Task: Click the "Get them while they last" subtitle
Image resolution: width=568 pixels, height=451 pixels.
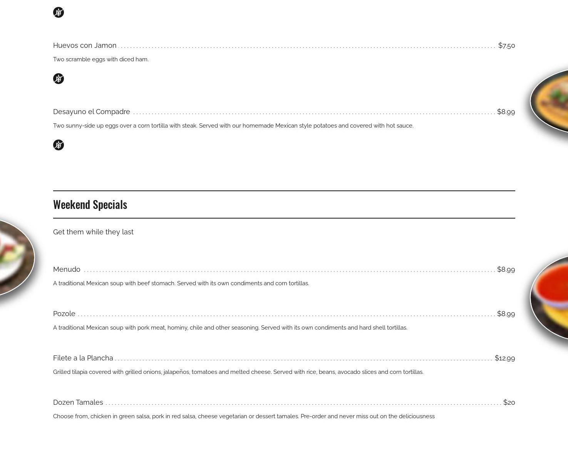Action: [x=93, y=232]
